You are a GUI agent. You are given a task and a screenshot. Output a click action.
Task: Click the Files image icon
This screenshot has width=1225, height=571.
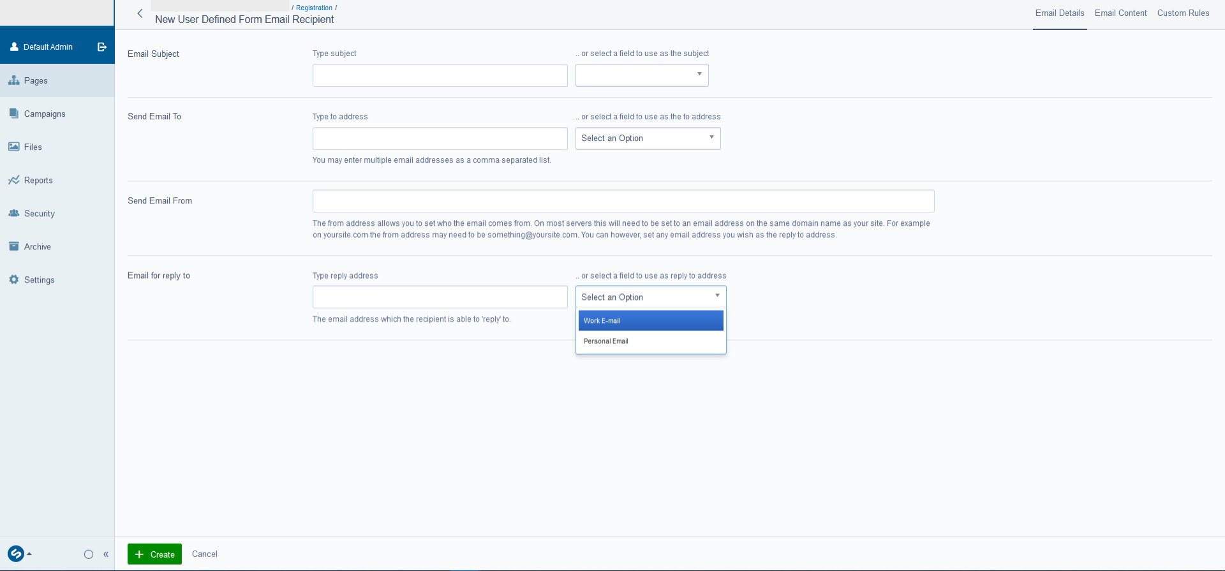(13, 147)
